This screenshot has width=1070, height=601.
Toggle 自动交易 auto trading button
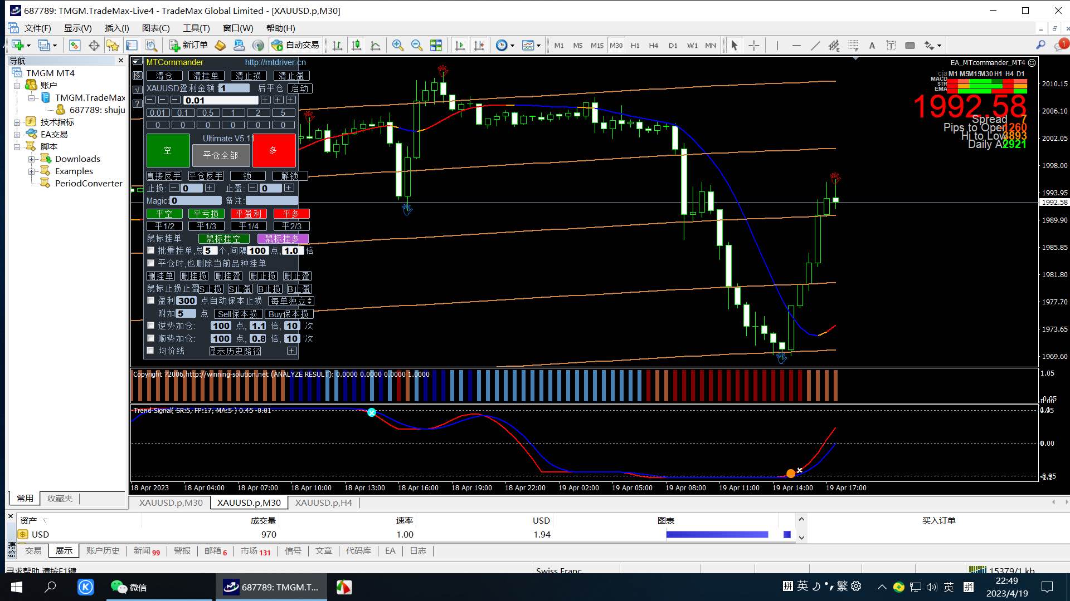295,45
